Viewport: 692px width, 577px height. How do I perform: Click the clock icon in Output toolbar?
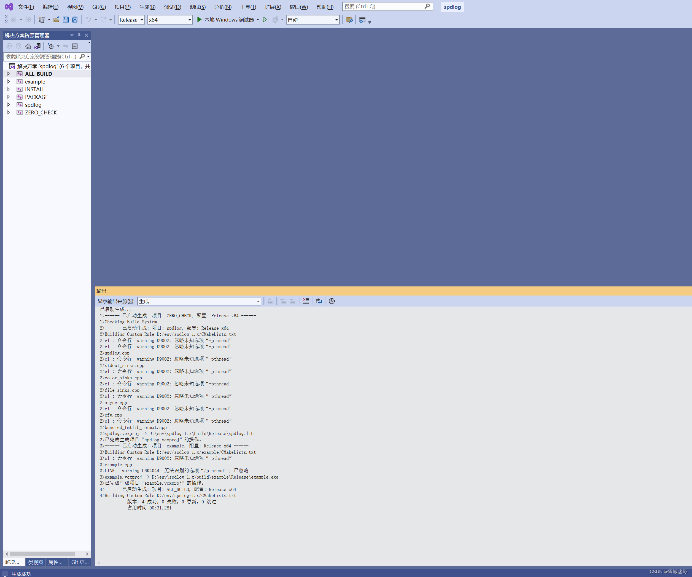point(332,301)
